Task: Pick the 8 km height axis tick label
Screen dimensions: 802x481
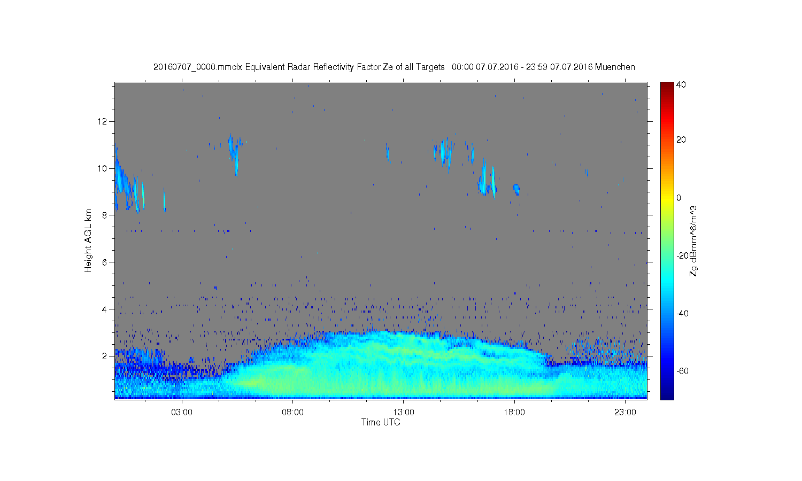Action: (x=105, y=215)
